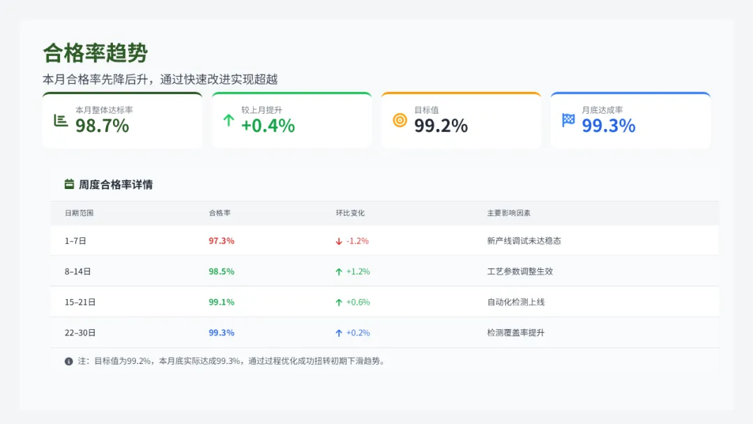Click the green up arrow beside +0.4%
753x424 pixels.
[x=228, y=120]
